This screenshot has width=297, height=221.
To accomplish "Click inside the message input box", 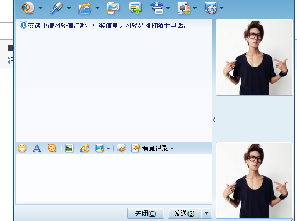I will 113,179.
